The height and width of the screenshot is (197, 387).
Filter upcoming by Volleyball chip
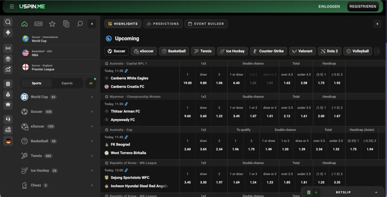(358, 51)
